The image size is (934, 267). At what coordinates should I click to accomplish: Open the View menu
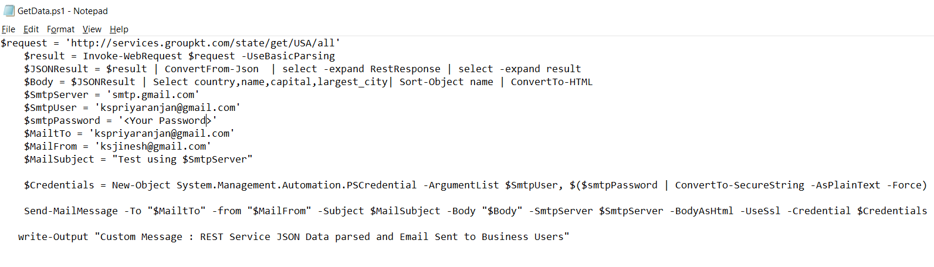(92, 29)
